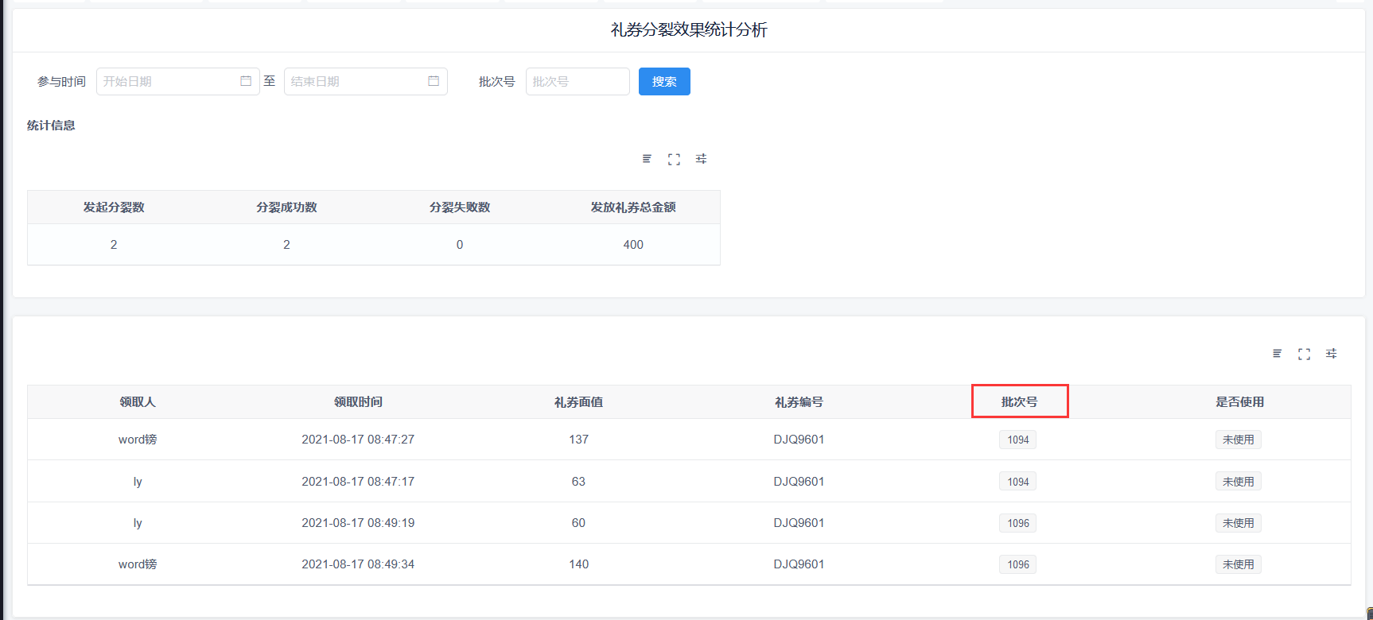The image size is (1373, 620).
Task: Focus the 开始日期 date input
Action: [178, 81]
